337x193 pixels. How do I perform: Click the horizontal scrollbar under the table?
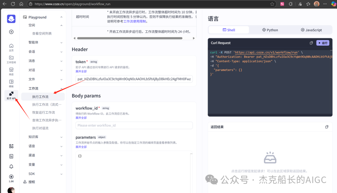130,38
